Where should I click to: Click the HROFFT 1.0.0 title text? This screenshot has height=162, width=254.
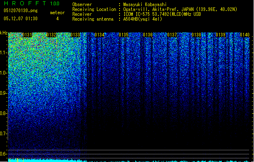tap(32, 3)
